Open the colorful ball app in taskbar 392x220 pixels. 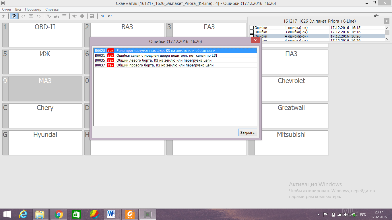tap(94, 214)
